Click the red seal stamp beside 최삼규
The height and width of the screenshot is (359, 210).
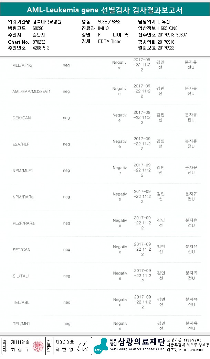tap(38, 346)
